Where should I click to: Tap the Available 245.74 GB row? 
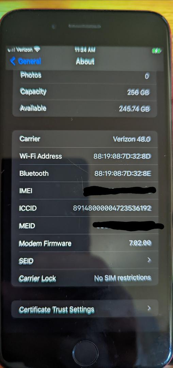84,108
